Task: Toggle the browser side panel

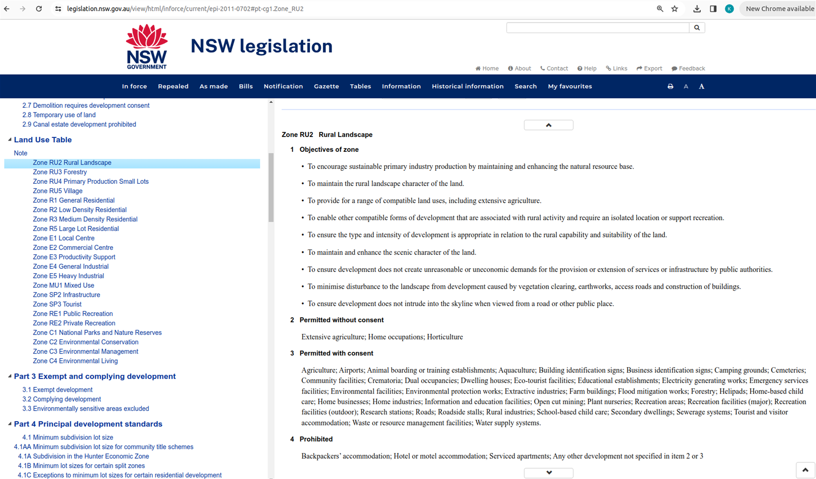Action: click(713, 9)
